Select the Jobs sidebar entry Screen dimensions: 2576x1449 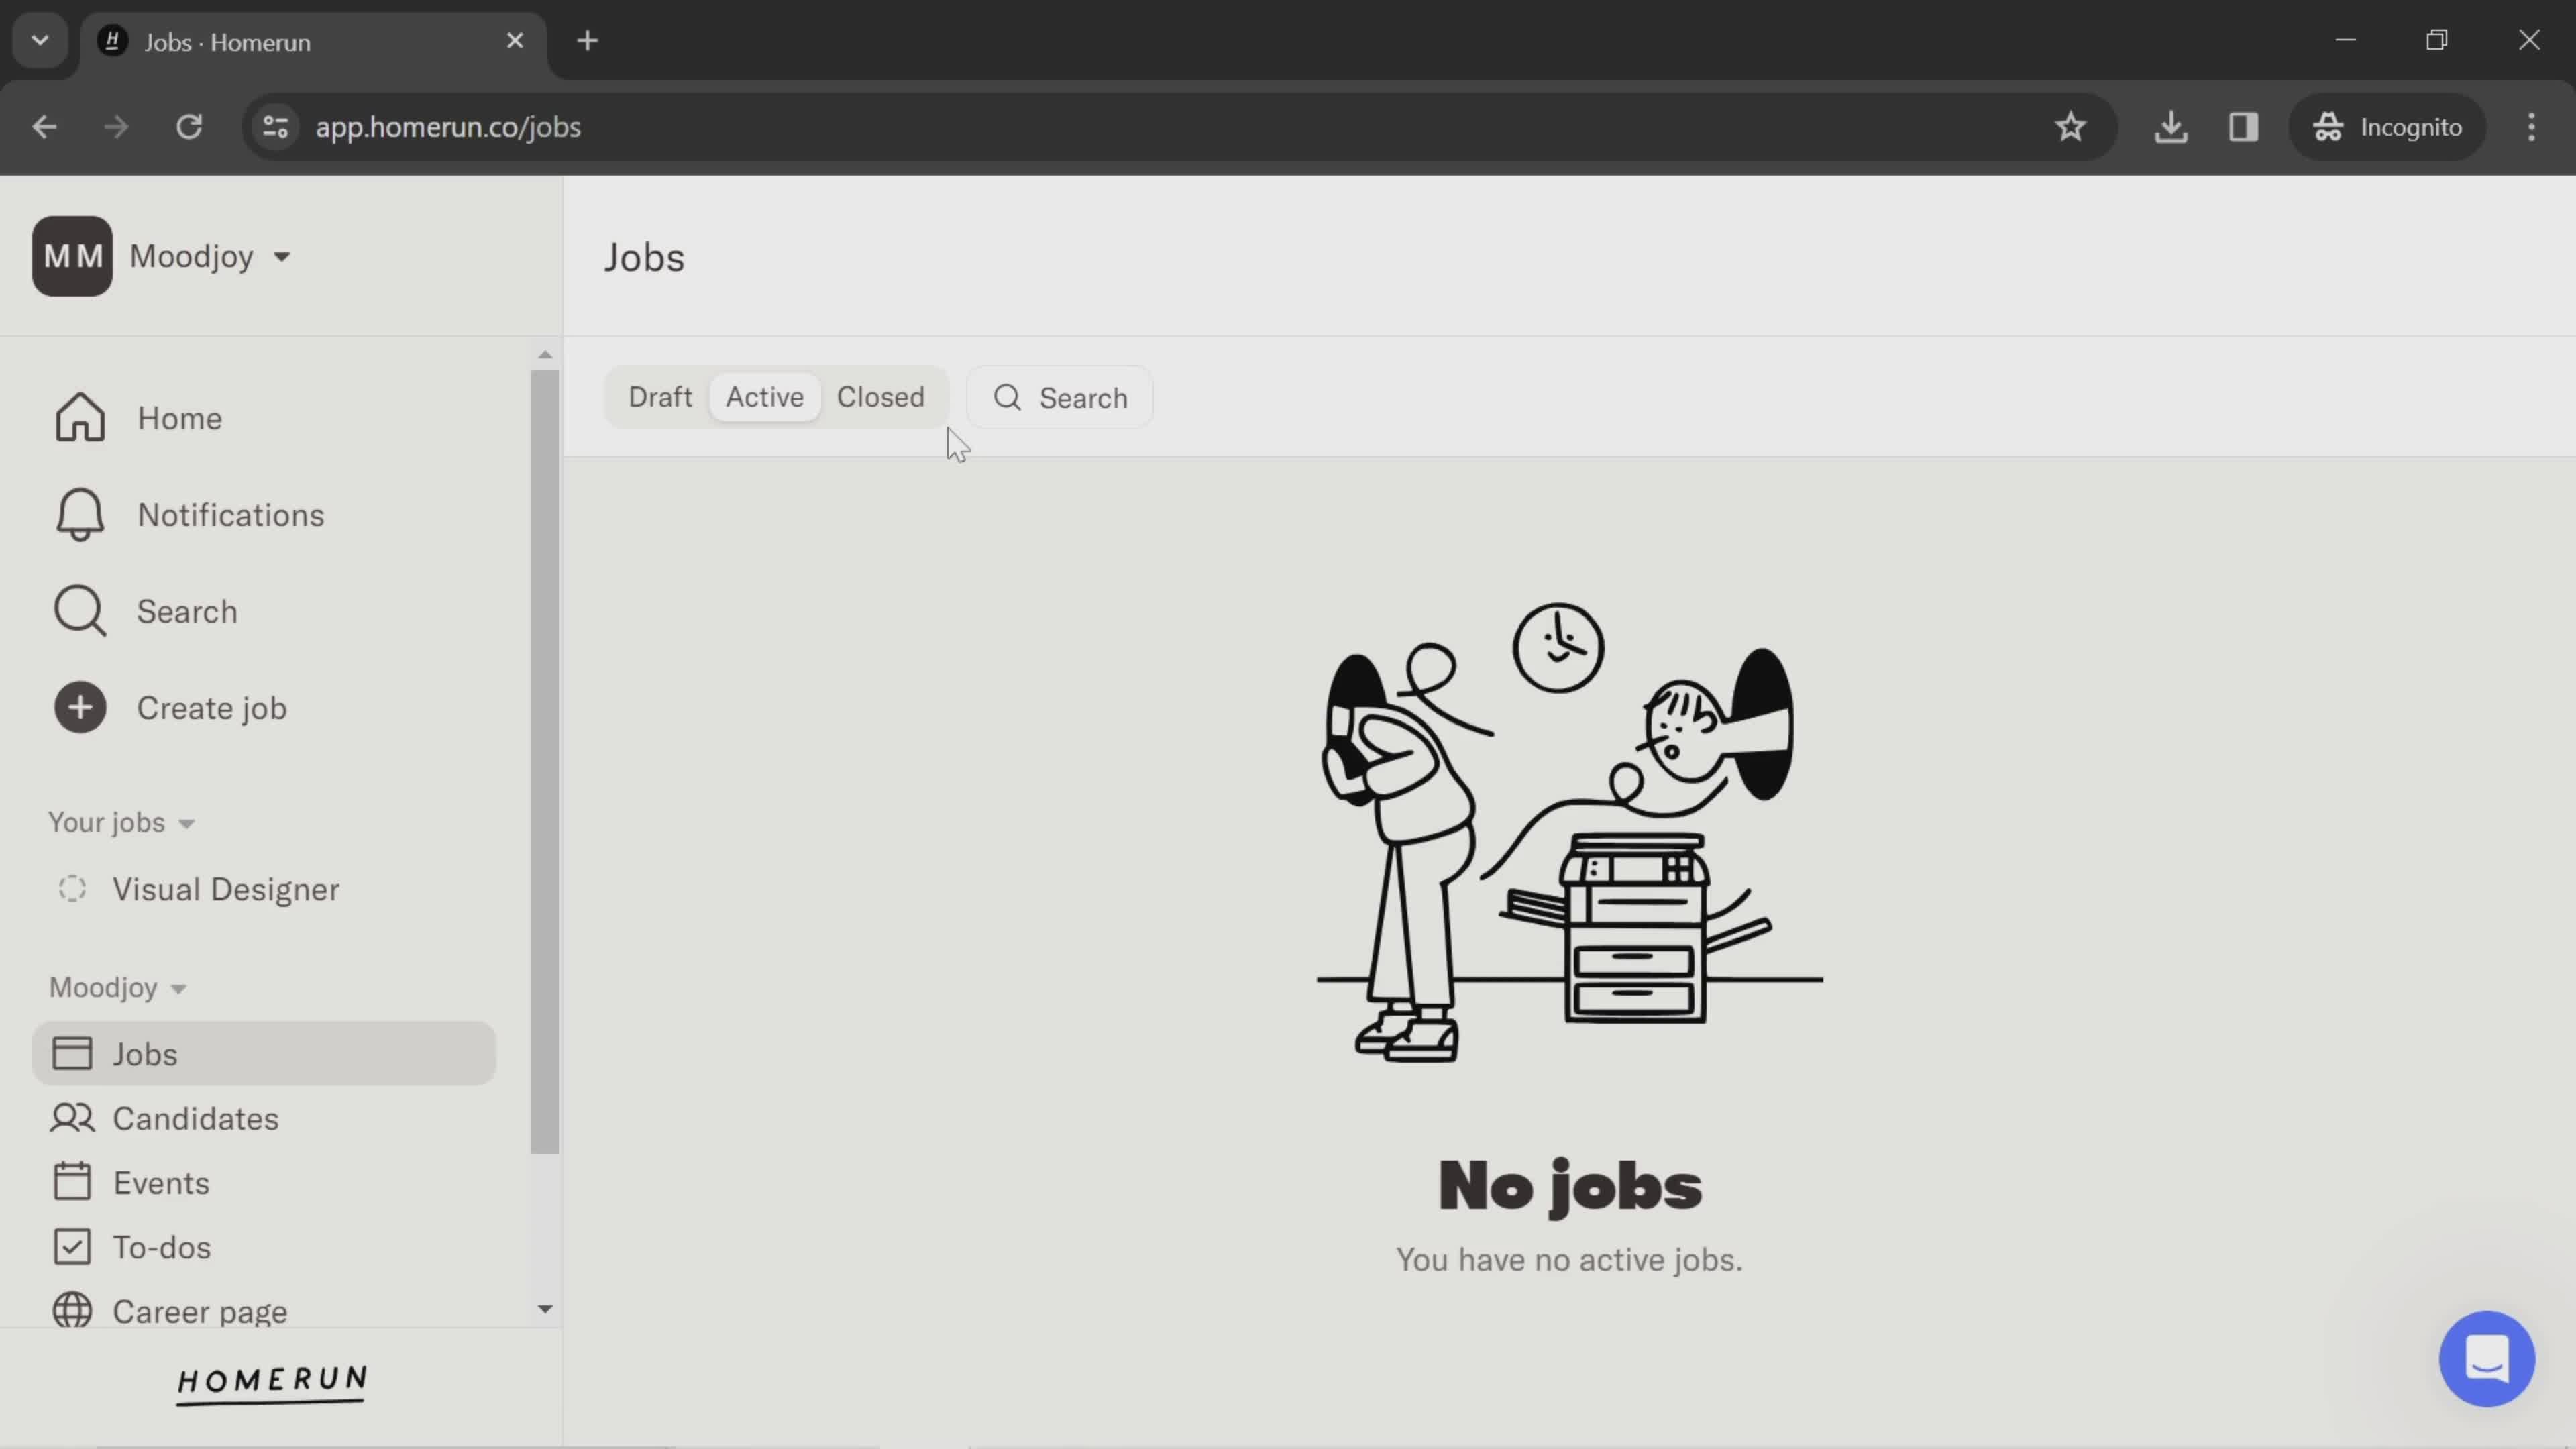click(264, 1054)
